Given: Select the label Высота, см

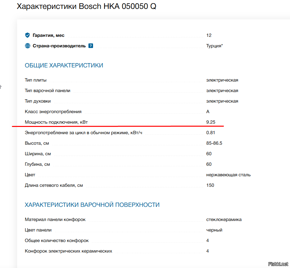Looking at the screenshot, I should click(x=37, y=143).
